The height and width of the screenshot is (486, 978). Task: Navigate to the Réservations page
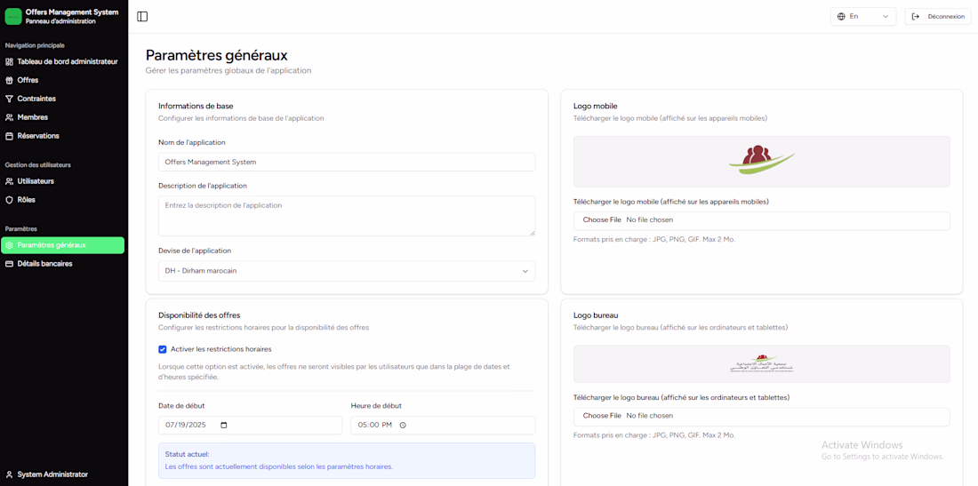point(38,136)
